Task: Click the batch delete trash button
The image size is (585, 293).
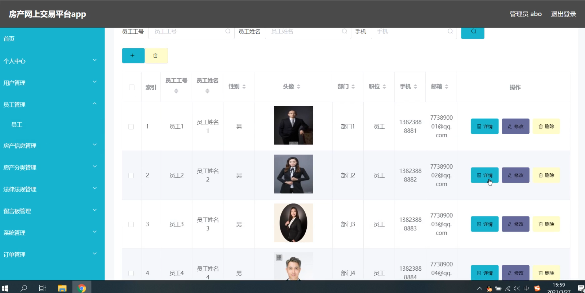Action: (x=156, y=56)
